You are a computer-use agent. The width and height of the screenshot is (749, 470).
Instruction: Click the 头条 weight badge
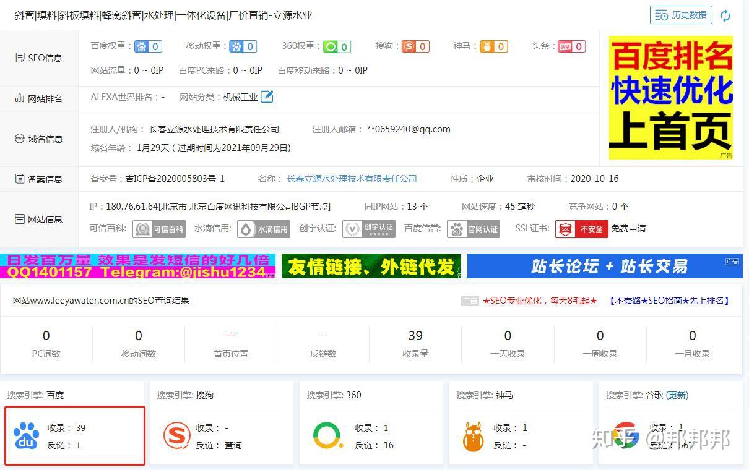(x=571, y=46)
